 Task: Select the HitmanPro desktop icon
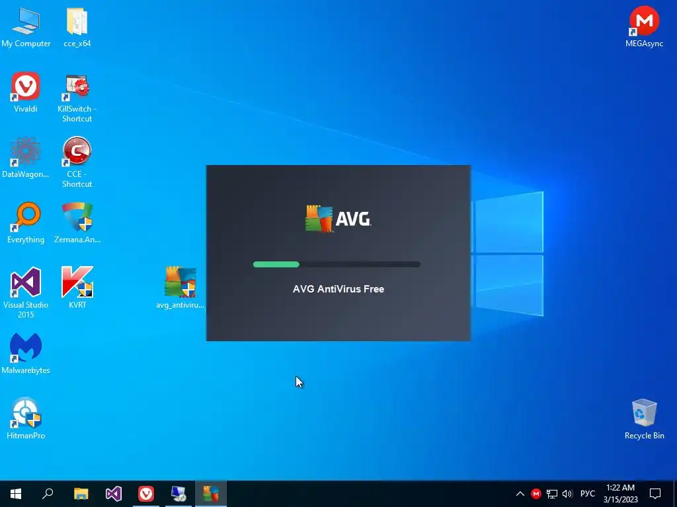pyautogui.click(x=26, y=418)
